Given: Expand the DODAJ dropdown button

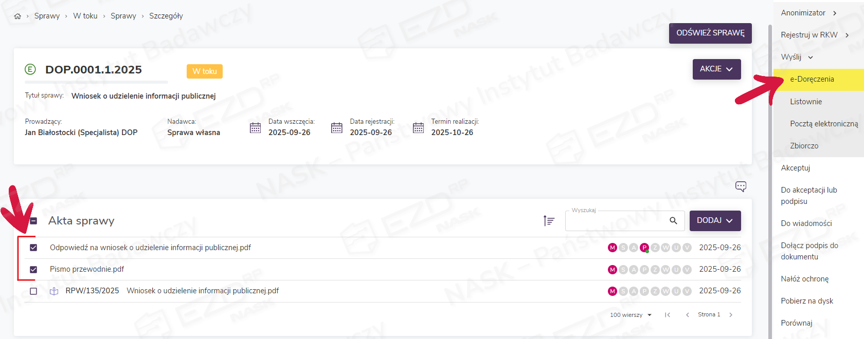Looking at the screenshot, I should pyautogui.click(x=715, y=221).
